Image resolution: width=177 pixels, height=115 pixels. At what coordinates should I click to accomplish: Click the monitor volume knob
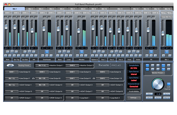[158, 84]
